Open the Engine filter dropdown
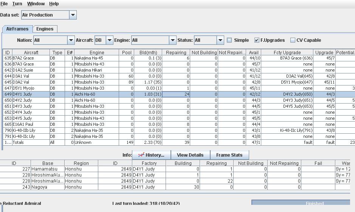Image resolution: width=355 pixels, height=212 pixels. pos(172,40)
